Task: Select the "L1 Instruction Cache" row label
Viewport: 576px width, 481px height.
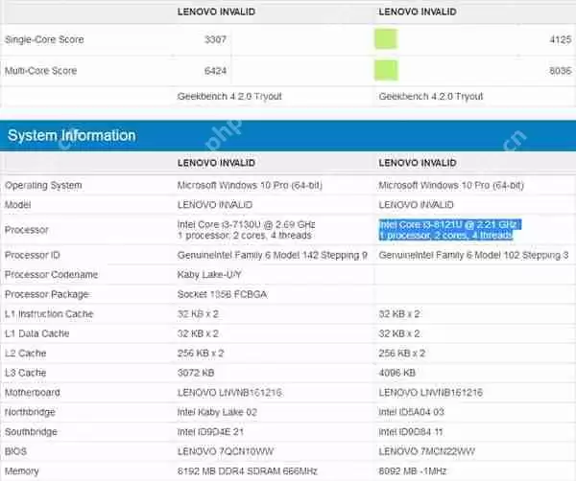Action: pyautogui.click(x=49, y=314)
